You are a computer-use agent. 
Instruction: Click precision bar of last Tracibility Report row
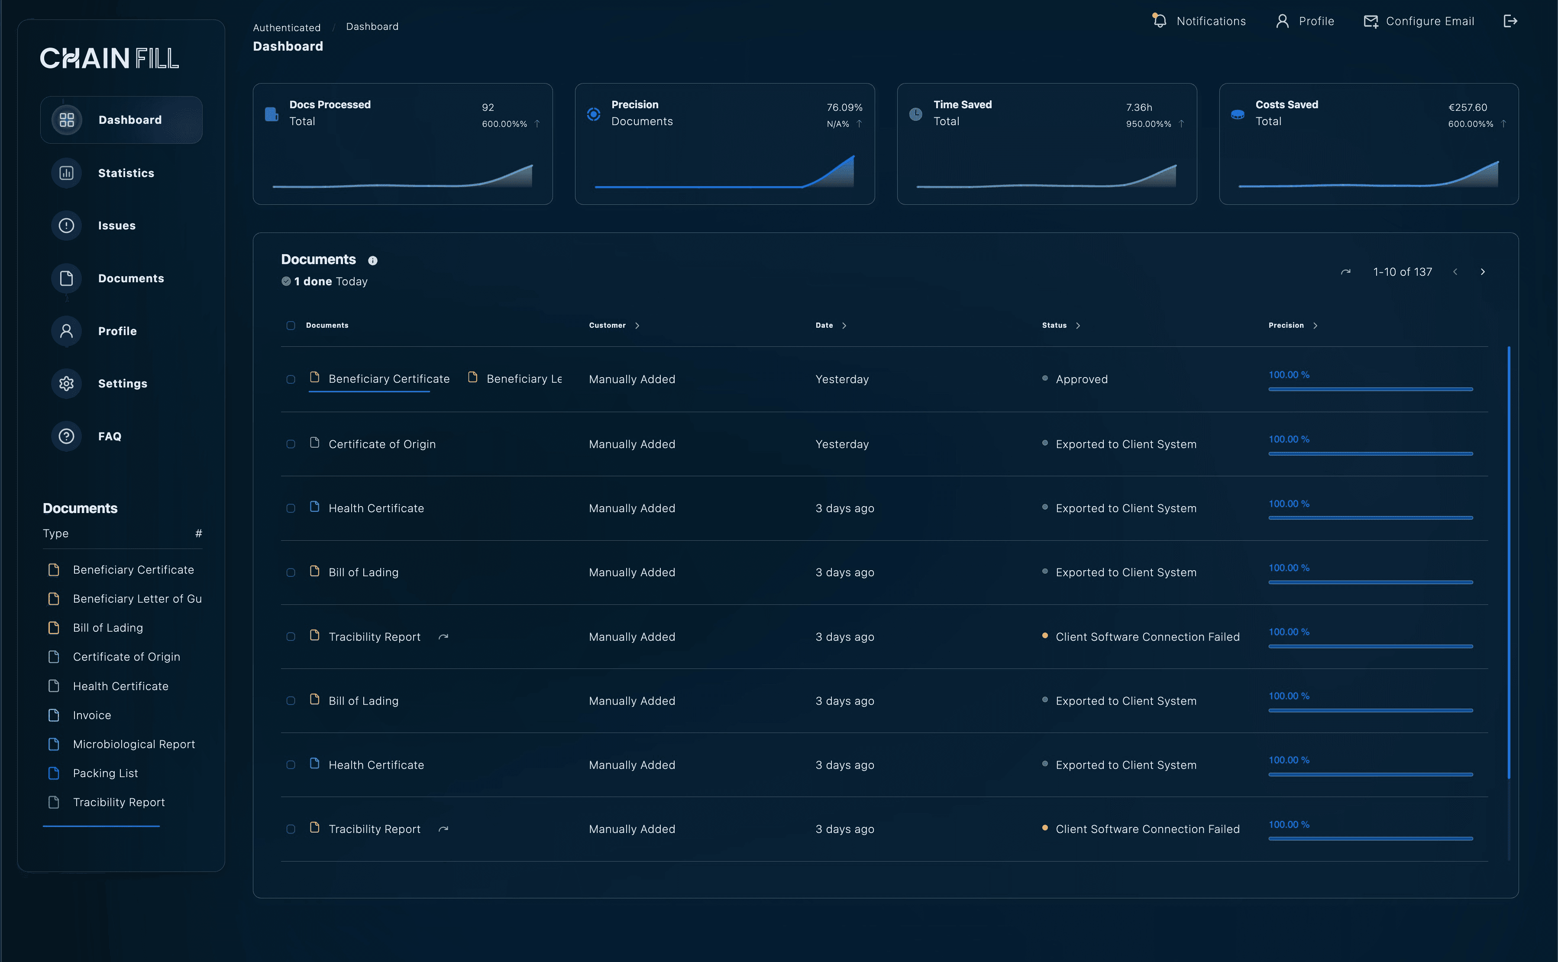click(x=1371, y=839)
